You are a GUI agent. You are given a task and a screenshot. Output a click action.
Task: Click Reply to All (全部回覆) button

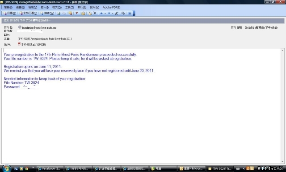28,13
